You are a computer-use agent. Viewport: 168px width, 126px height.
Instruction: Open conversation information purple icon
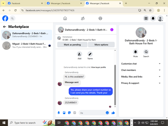click(x=112, y=30)
